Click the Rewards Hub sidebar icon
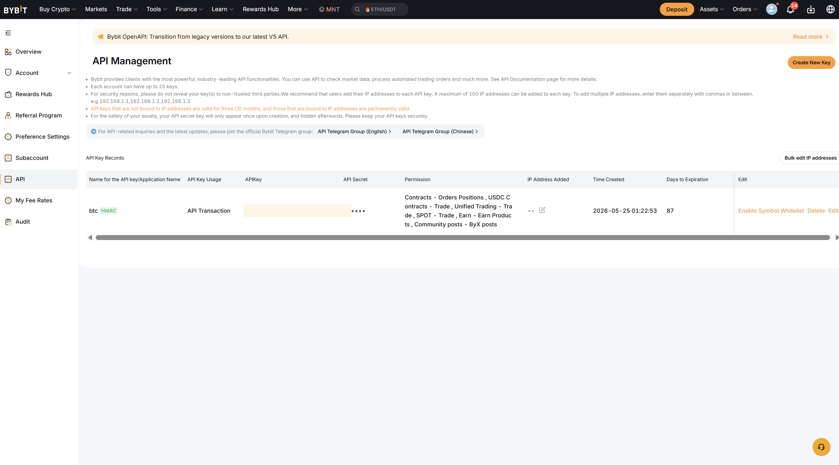Screen dimensions: 839x465 8,94
